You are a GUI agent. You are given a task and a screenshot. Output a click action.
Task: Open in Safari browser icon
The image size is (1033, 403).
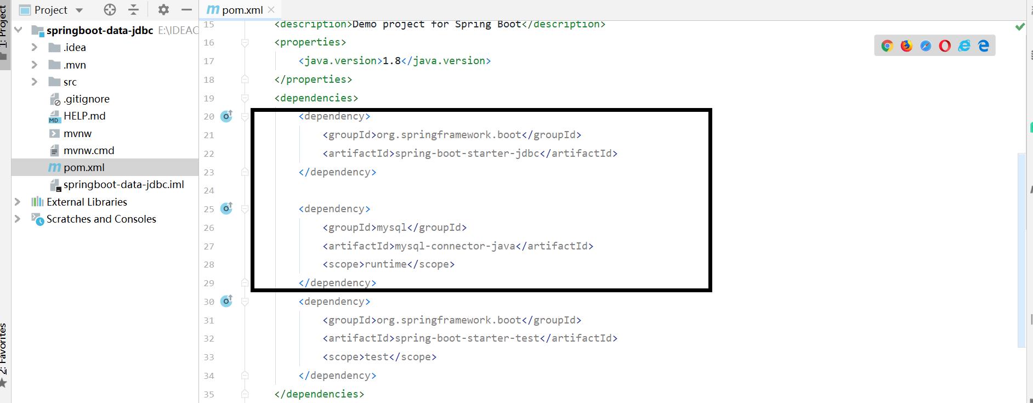[x=926, y=46]
